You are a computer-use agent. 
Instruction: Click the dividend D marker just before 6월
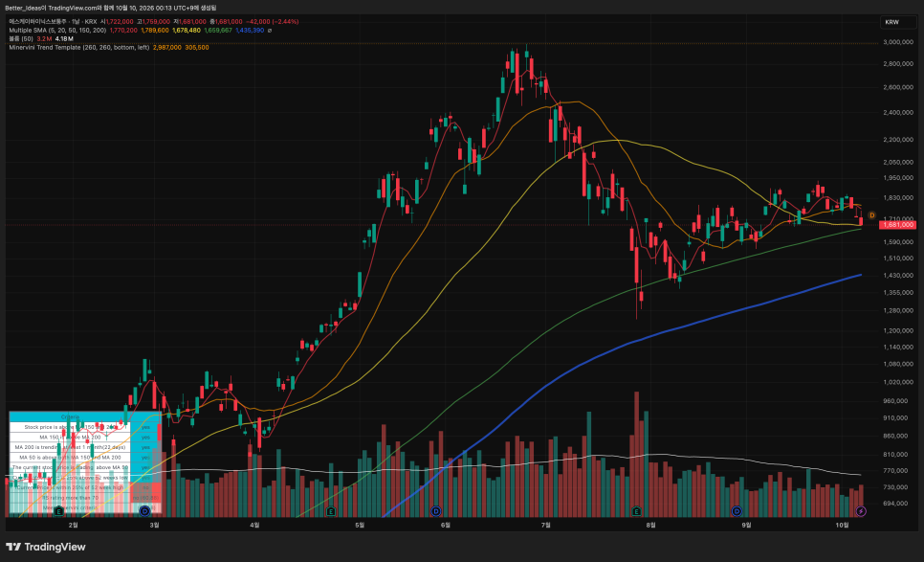pos(436,510)
